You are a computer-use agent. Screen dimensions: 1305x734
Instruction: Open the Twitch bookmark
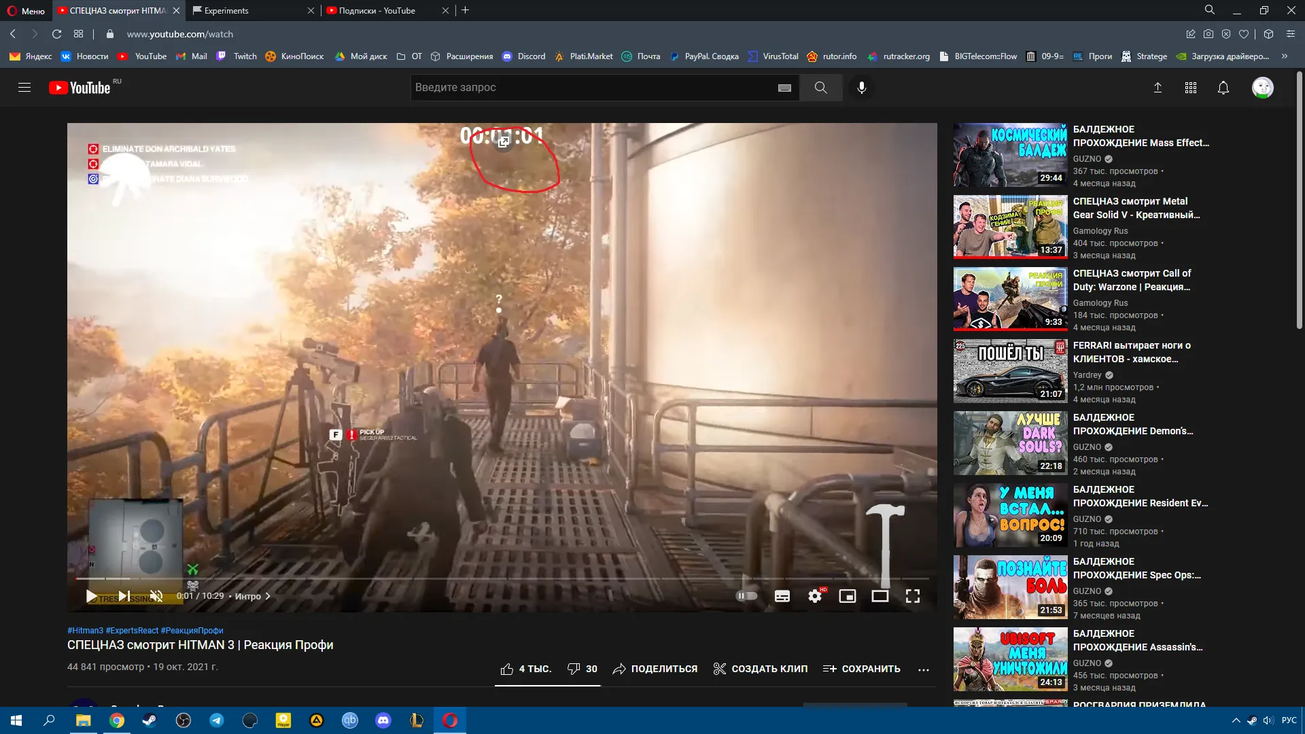click(237, 56)
